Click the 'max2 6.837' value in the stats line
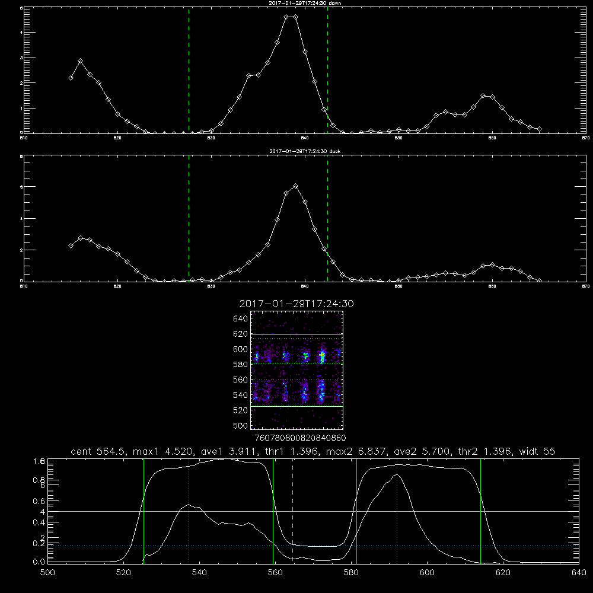This screenshot has height=593, width=593. tap(355, 451)
